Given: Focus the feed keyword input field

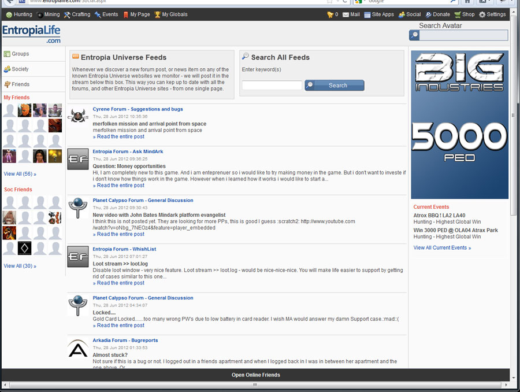Looking at the screenshot, I should (272, 86).
